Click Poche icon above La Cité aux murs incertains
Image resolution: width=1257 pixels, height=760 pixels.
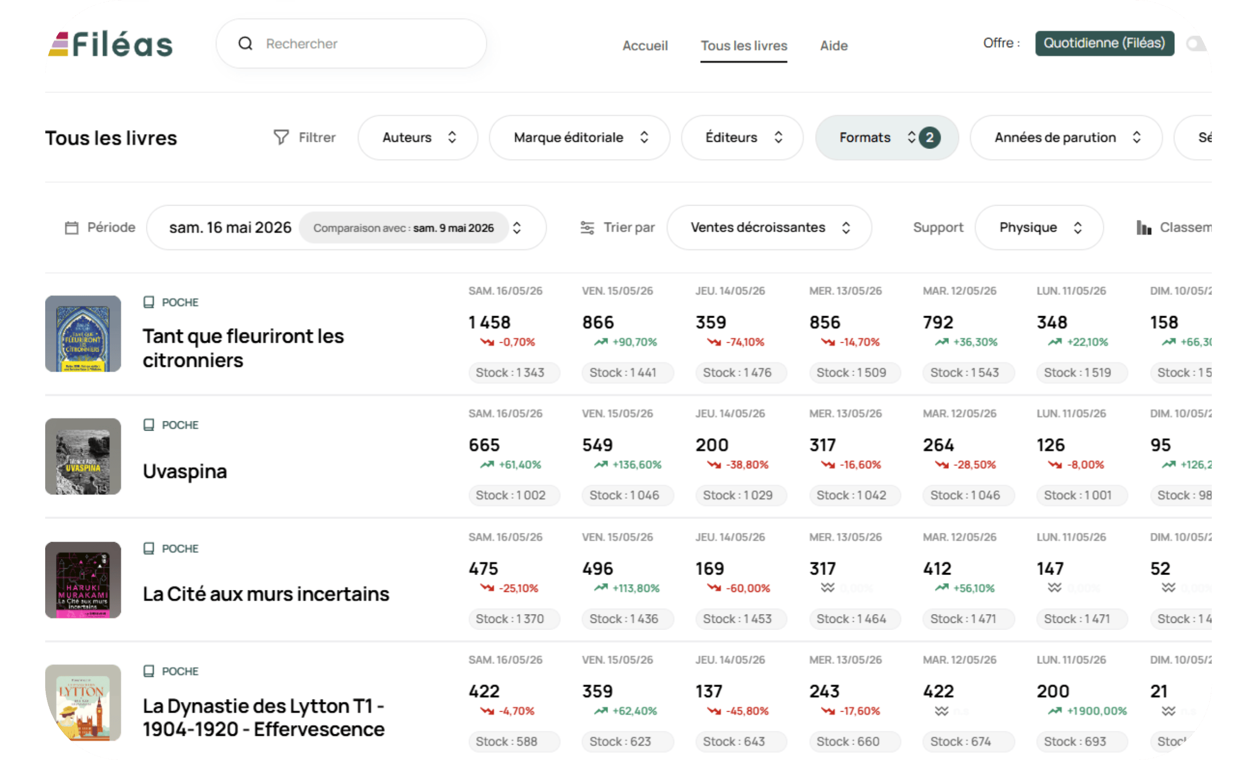(148, 548)
